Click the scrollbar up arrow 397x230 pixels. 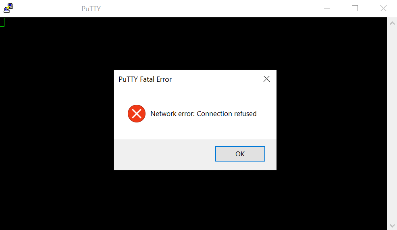(x=392, y=23)
